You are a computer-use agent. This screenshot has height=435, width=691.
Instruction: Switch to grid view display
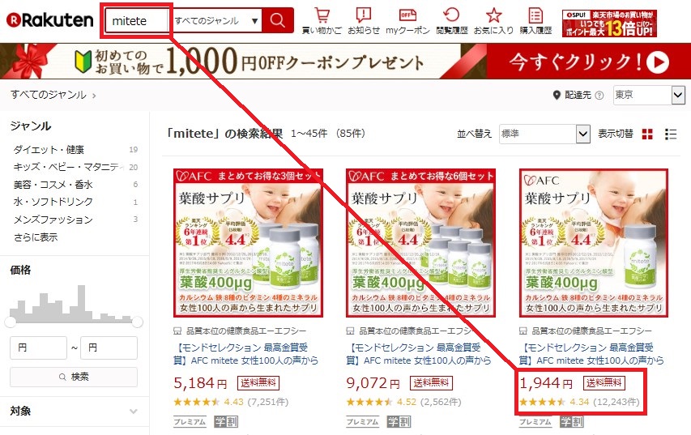tap(647, 134)
